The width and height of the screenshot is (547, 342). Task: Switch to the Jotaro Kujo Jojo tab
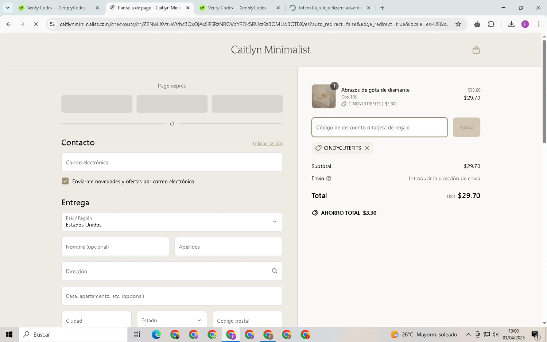click(330, 8)
